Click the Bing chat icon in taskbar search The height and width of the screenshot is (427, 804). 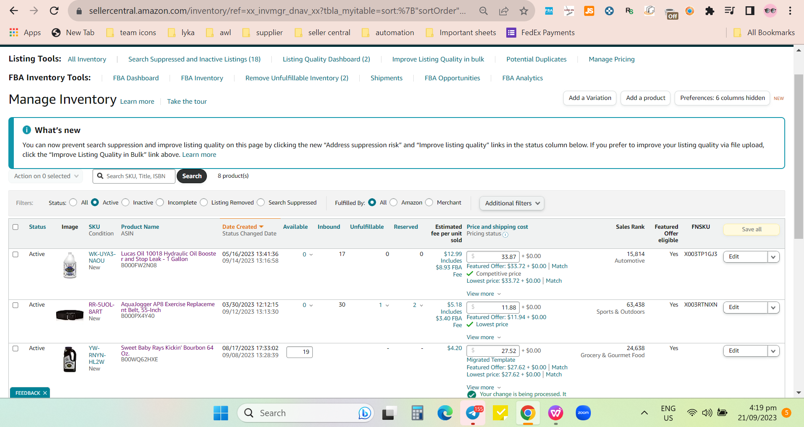click(365, 413)
